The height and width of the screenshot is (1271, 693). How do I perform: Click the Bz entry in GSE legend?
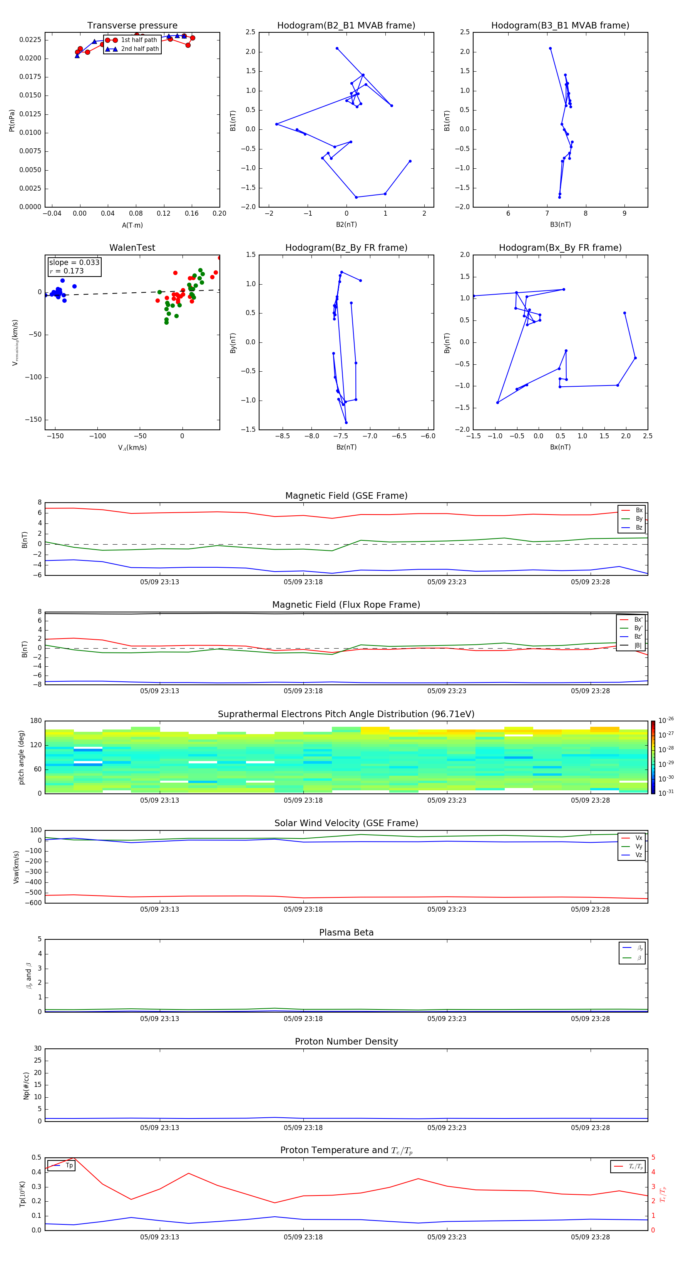click(632, 527)
